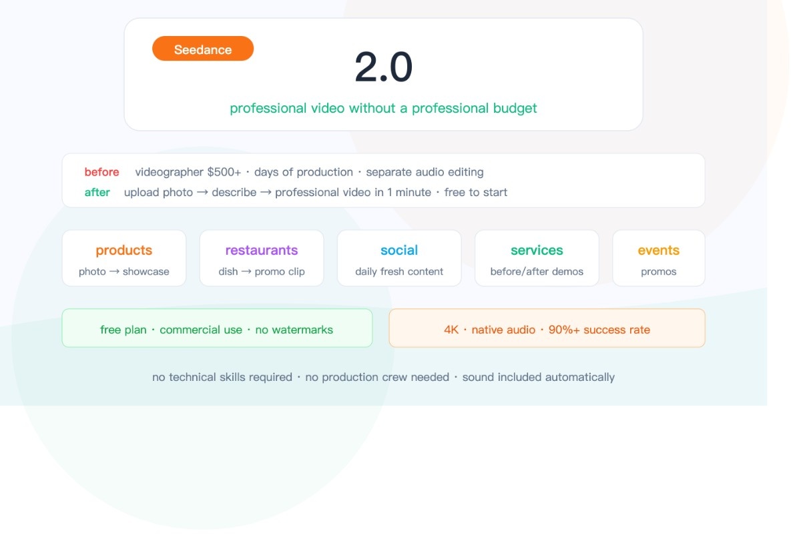The image size is (801, 541).
Task: Click the green 'after' label
Action: pyautogui.click(x=97, y=192)
